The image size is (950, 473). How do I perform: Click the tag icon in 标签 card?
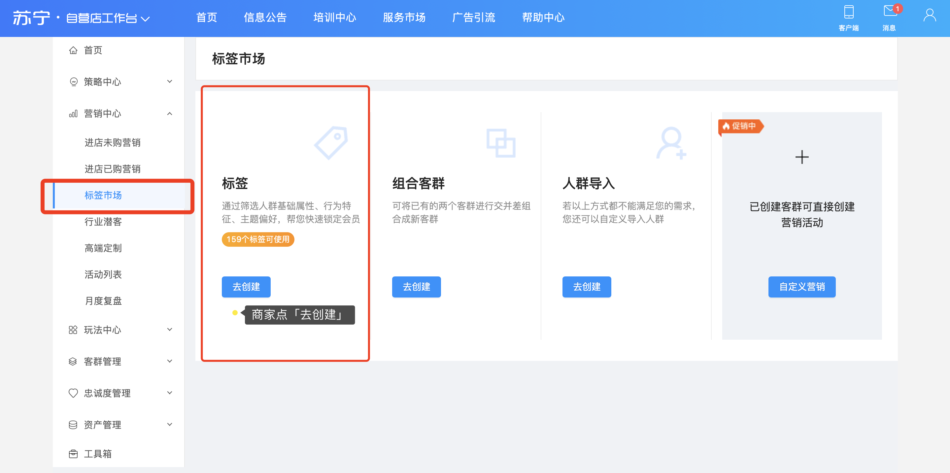[331, 142]
